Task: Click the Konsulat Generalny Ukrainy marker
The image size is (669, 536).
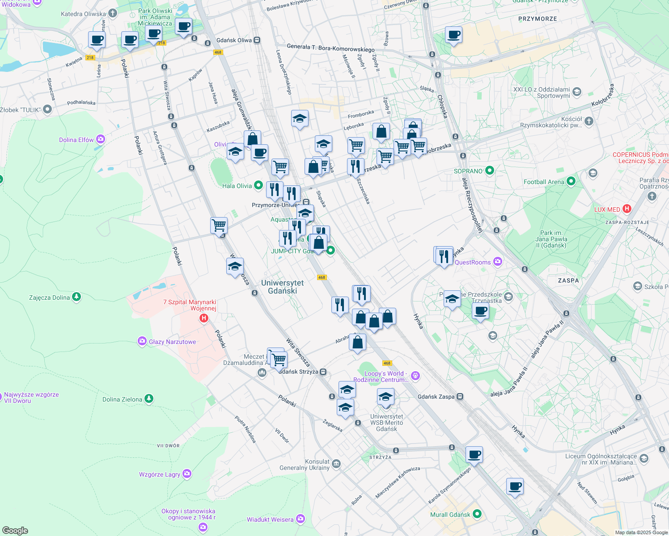Action: pos(336,465)
